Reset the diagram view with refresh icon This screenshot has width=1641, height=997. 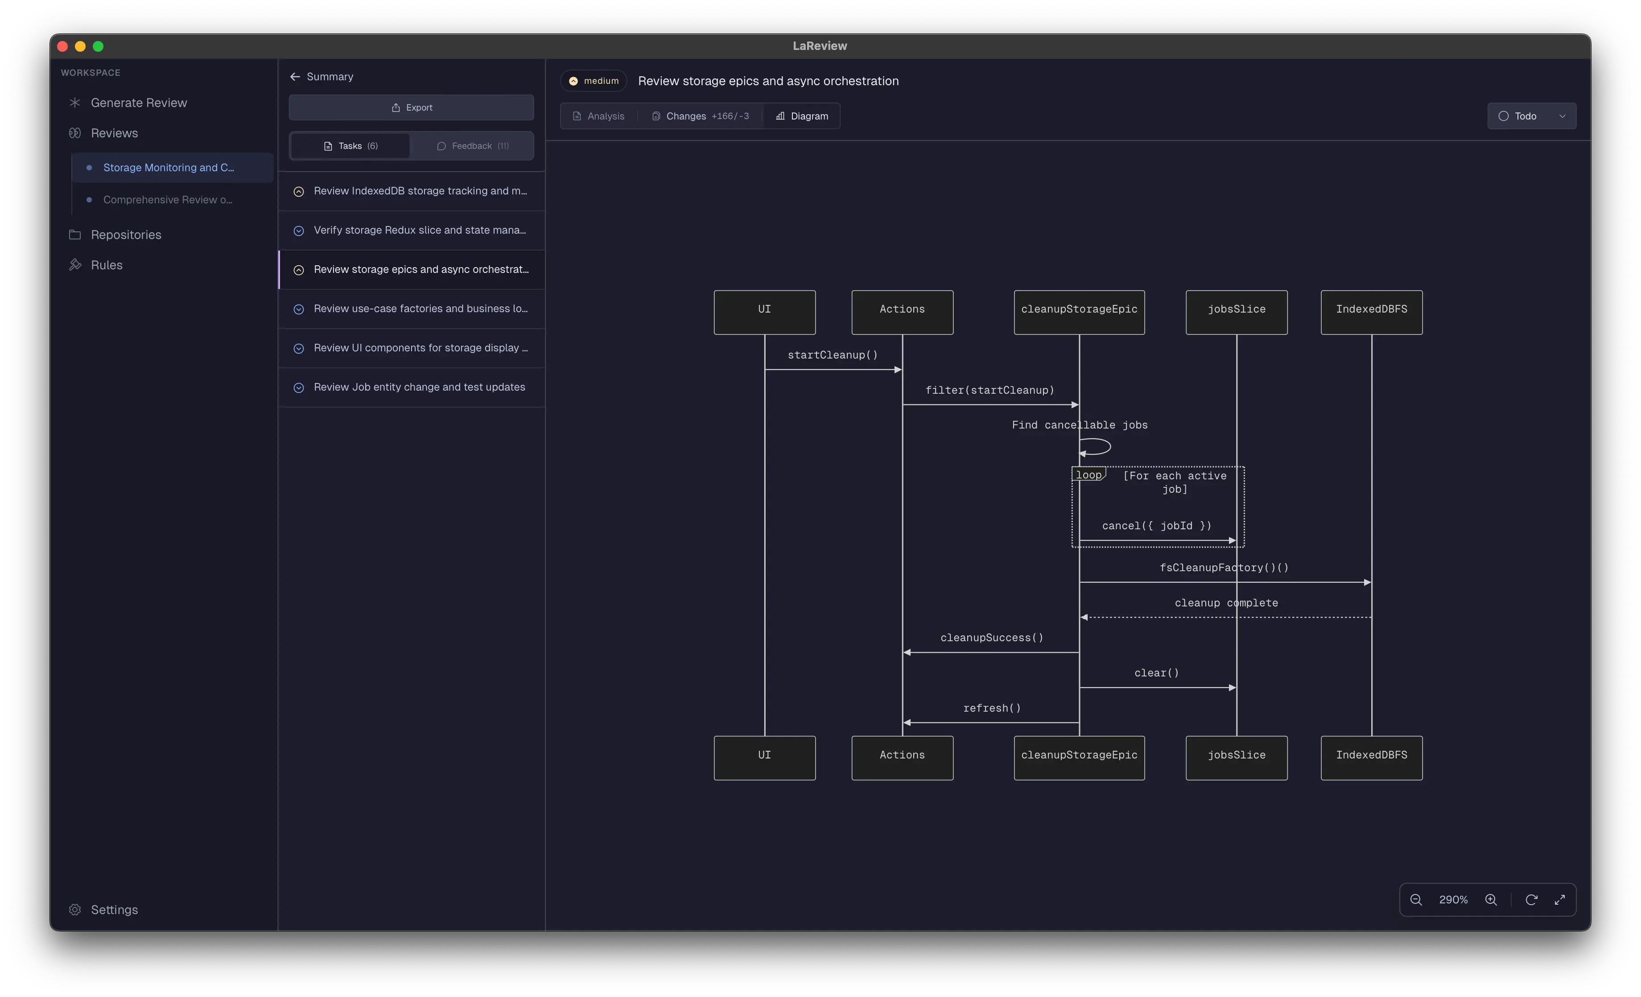tap(1531, 900)
